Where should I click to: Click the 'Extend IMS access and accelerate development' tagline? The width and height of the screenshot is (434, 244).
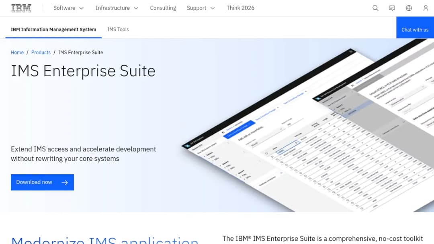point(83,154)
